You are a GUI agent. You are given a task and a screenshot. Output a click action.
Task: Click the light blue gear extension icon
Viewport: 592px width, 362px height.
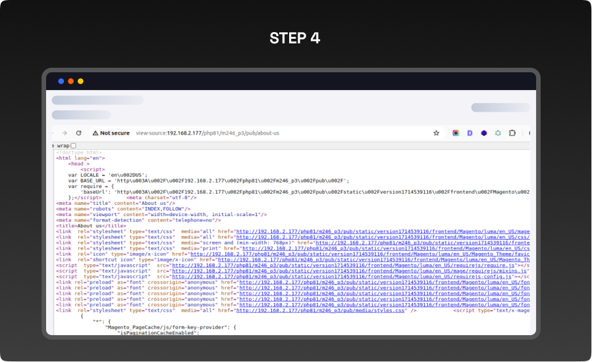498,133
